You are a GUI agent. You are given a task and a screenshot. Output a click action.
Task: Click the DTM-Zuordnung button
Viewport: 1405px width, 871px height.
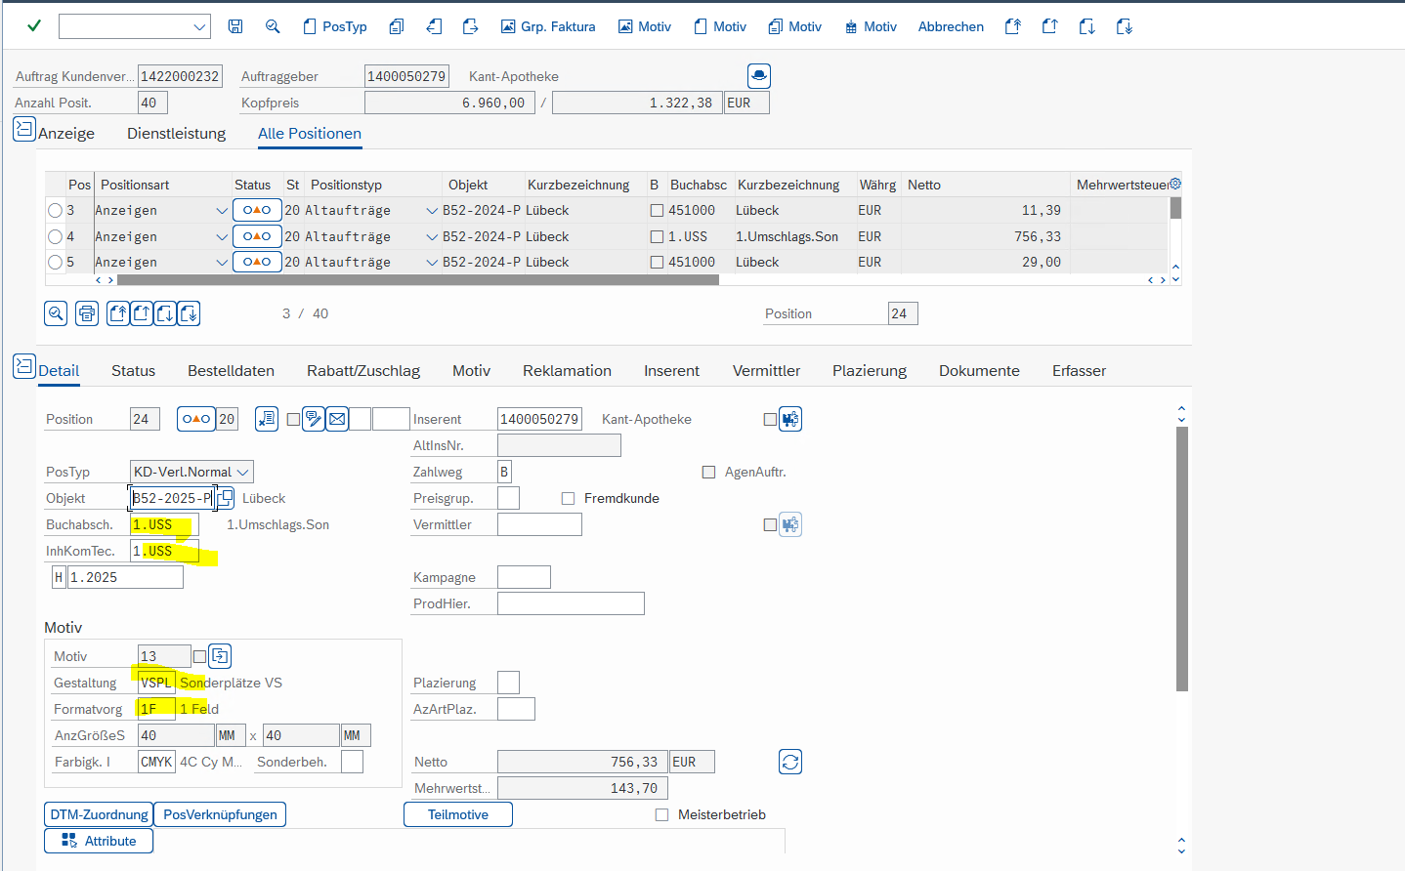coord(99,814)
